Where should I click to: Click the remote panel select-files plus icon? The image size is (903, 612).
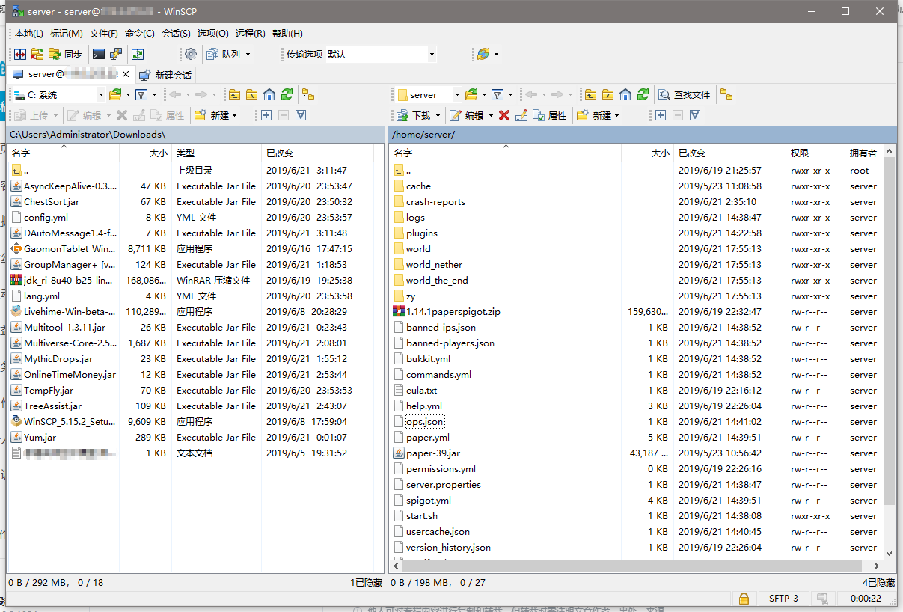click(661, 115)
